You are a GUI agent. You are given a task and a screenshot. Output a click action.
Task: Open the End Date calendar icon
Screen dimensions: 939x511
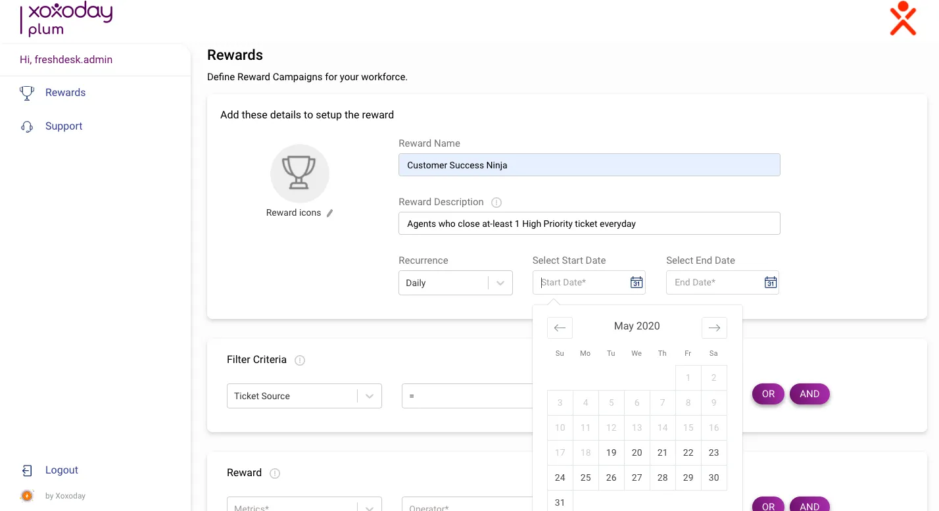coord(769,282)
